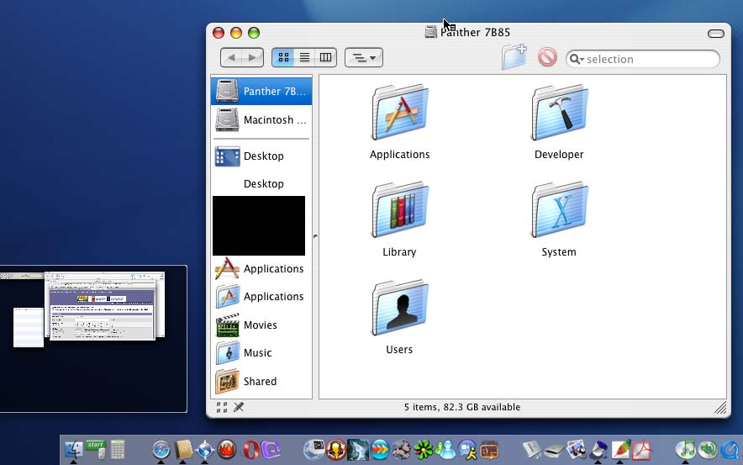Viewport: 743px width, 465px height.
Task: Click the selection search field
Action: pos(647,59)
